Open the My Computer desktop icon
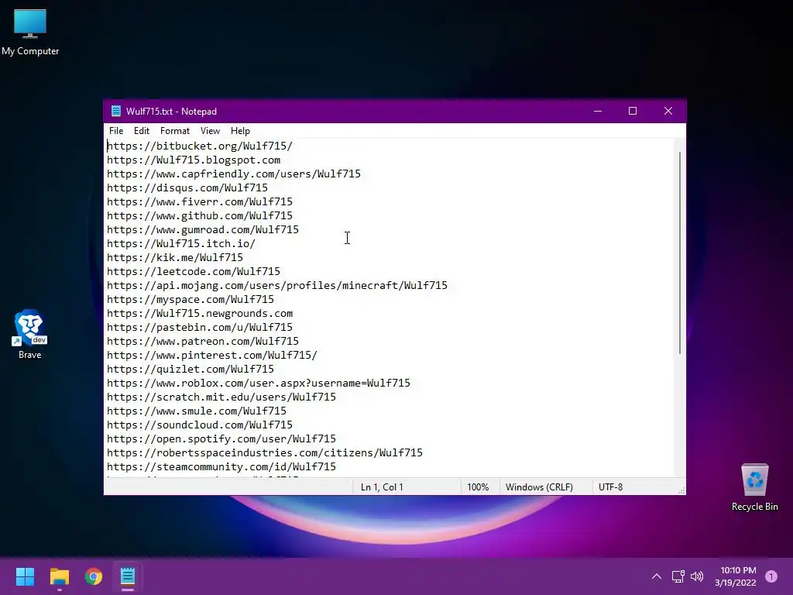Screen dimensions: 793x595 tap(30, 32)
